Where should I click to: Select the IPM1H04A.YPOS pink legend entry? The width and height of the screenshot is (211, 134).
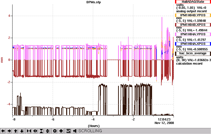pos(193,34)
